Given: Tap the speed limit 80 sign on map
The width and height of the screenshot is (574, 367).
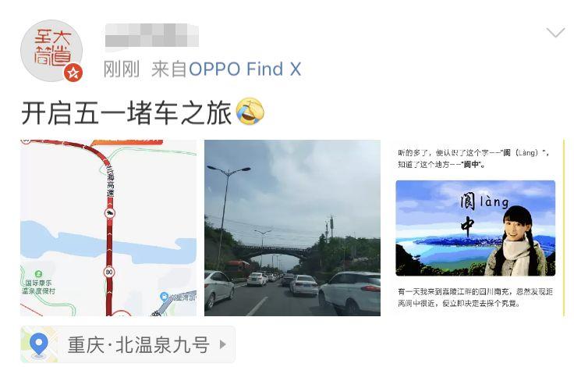Looking at the screenshot, I should tap(109, 272).
